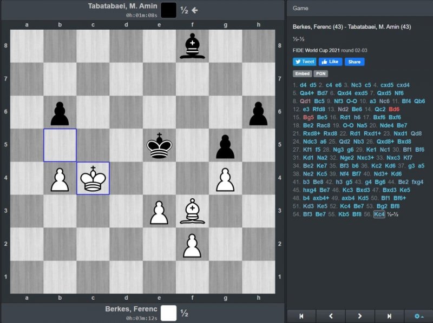Click the blue Share button
This screenshot has width=433, height=323.
point(354,62)
